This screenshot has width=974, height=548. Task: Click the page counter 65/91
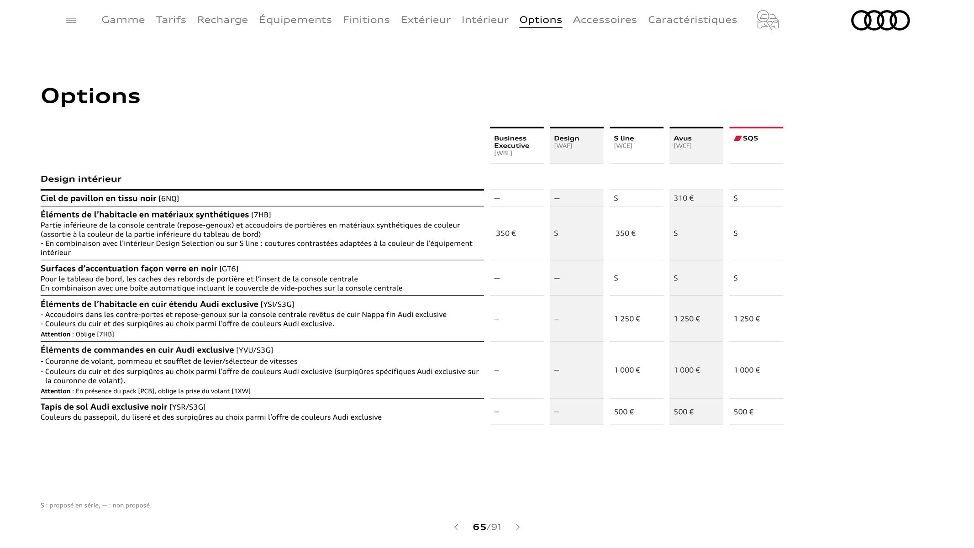tap(487, 527)
